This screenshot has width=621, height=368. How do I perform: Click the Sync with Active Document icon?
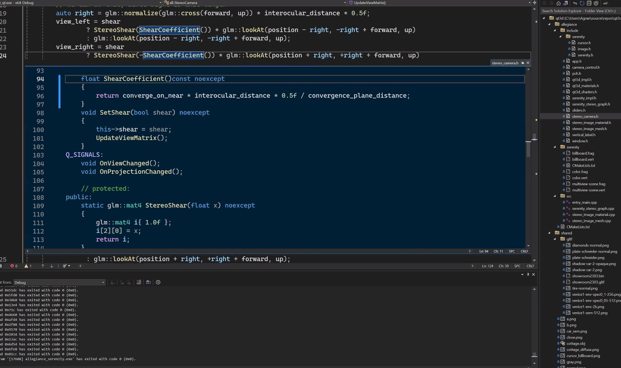(576, 3)
